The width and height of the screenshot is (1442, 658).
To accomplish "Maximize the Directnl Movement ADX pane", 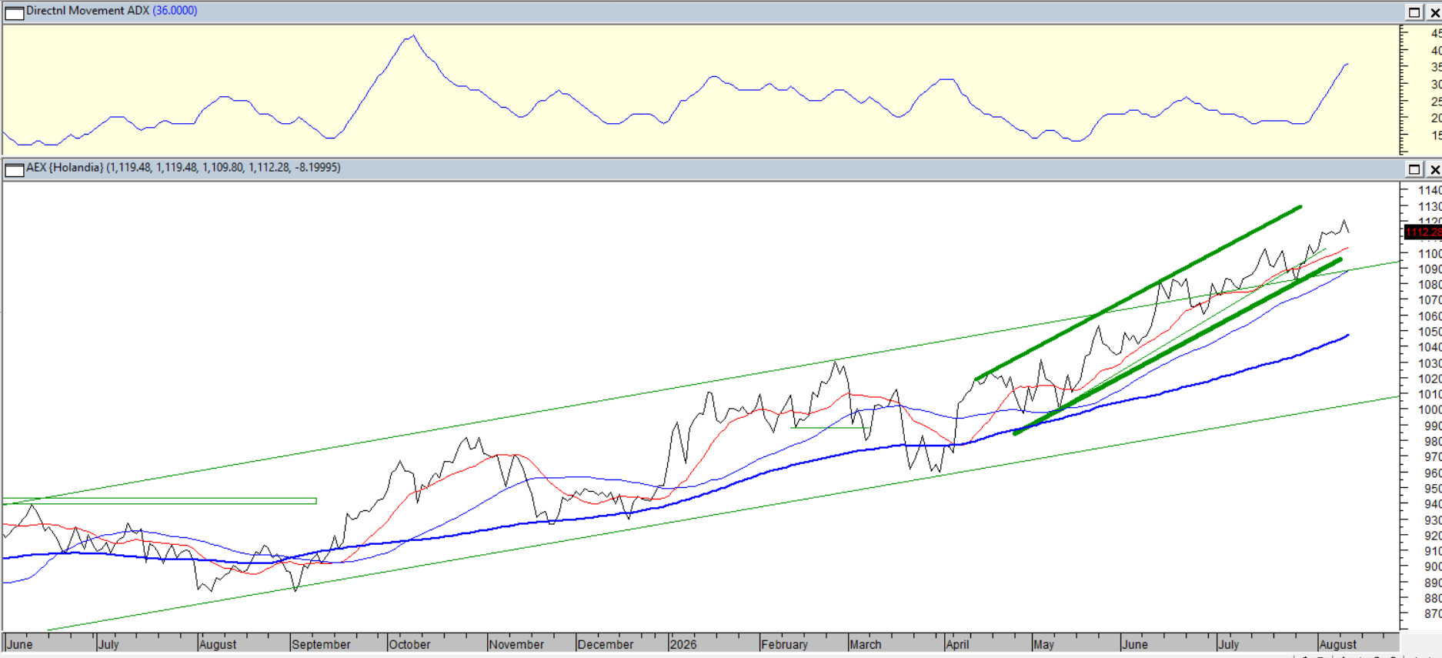I will pos(1414,12).
